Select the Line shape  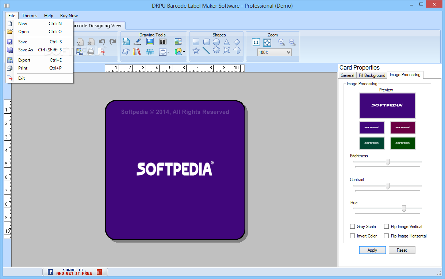(206, 51)
